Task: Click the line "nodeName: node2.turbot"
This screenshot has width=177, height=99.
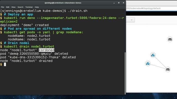Action: click(29, 36)
